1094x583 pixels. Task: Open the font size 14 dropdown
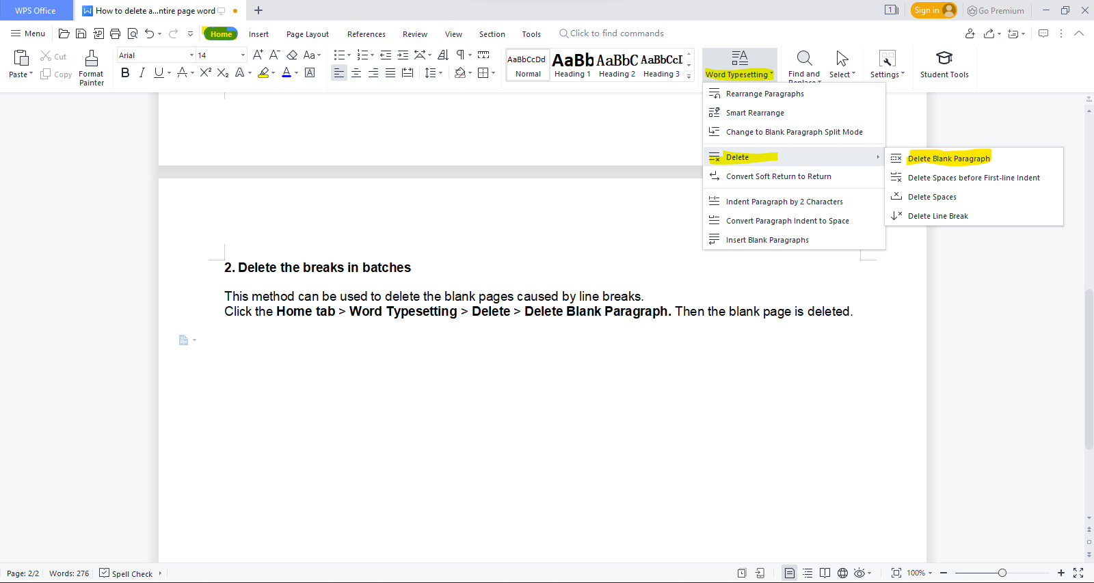243,55
